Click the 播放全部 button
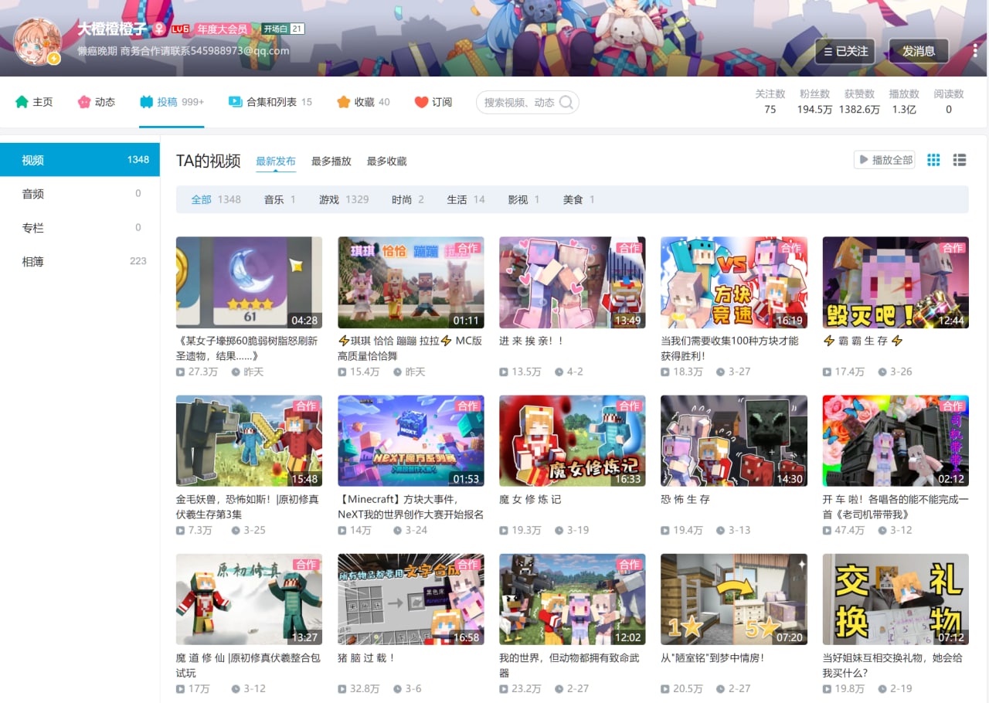Image resolution: width=989 pixels, height=703 pixels. click(x=884, y=160)
